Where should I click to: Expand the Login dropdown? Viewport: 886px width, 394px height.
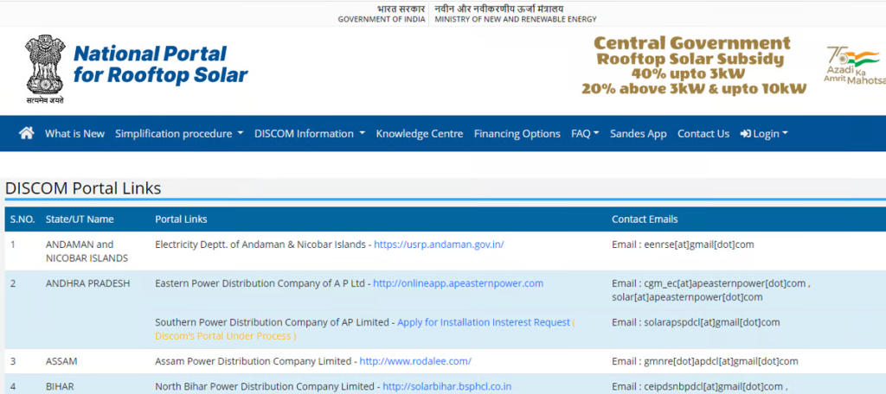tap(764, 134)
